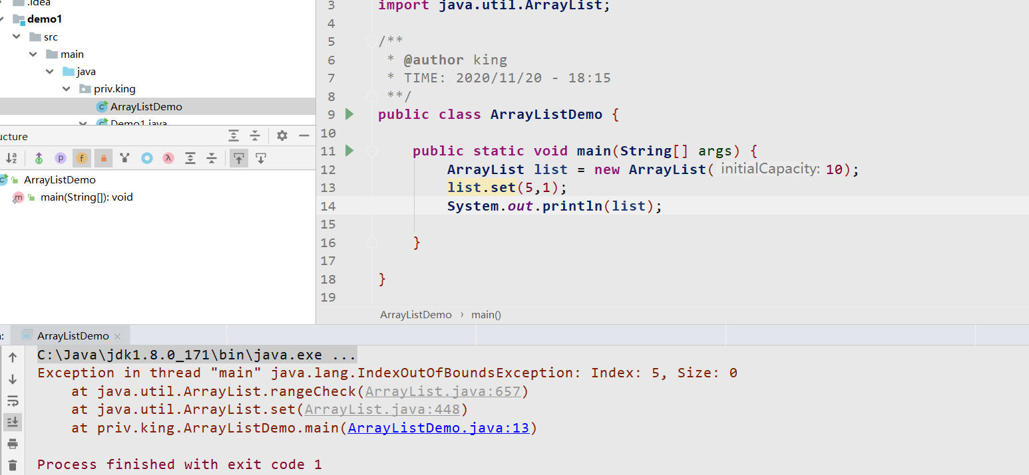This screenshot has width=1029, height=475.
Task: Open the ArrayListDemo.java:13 stack trace link
Action: point(438,428)
